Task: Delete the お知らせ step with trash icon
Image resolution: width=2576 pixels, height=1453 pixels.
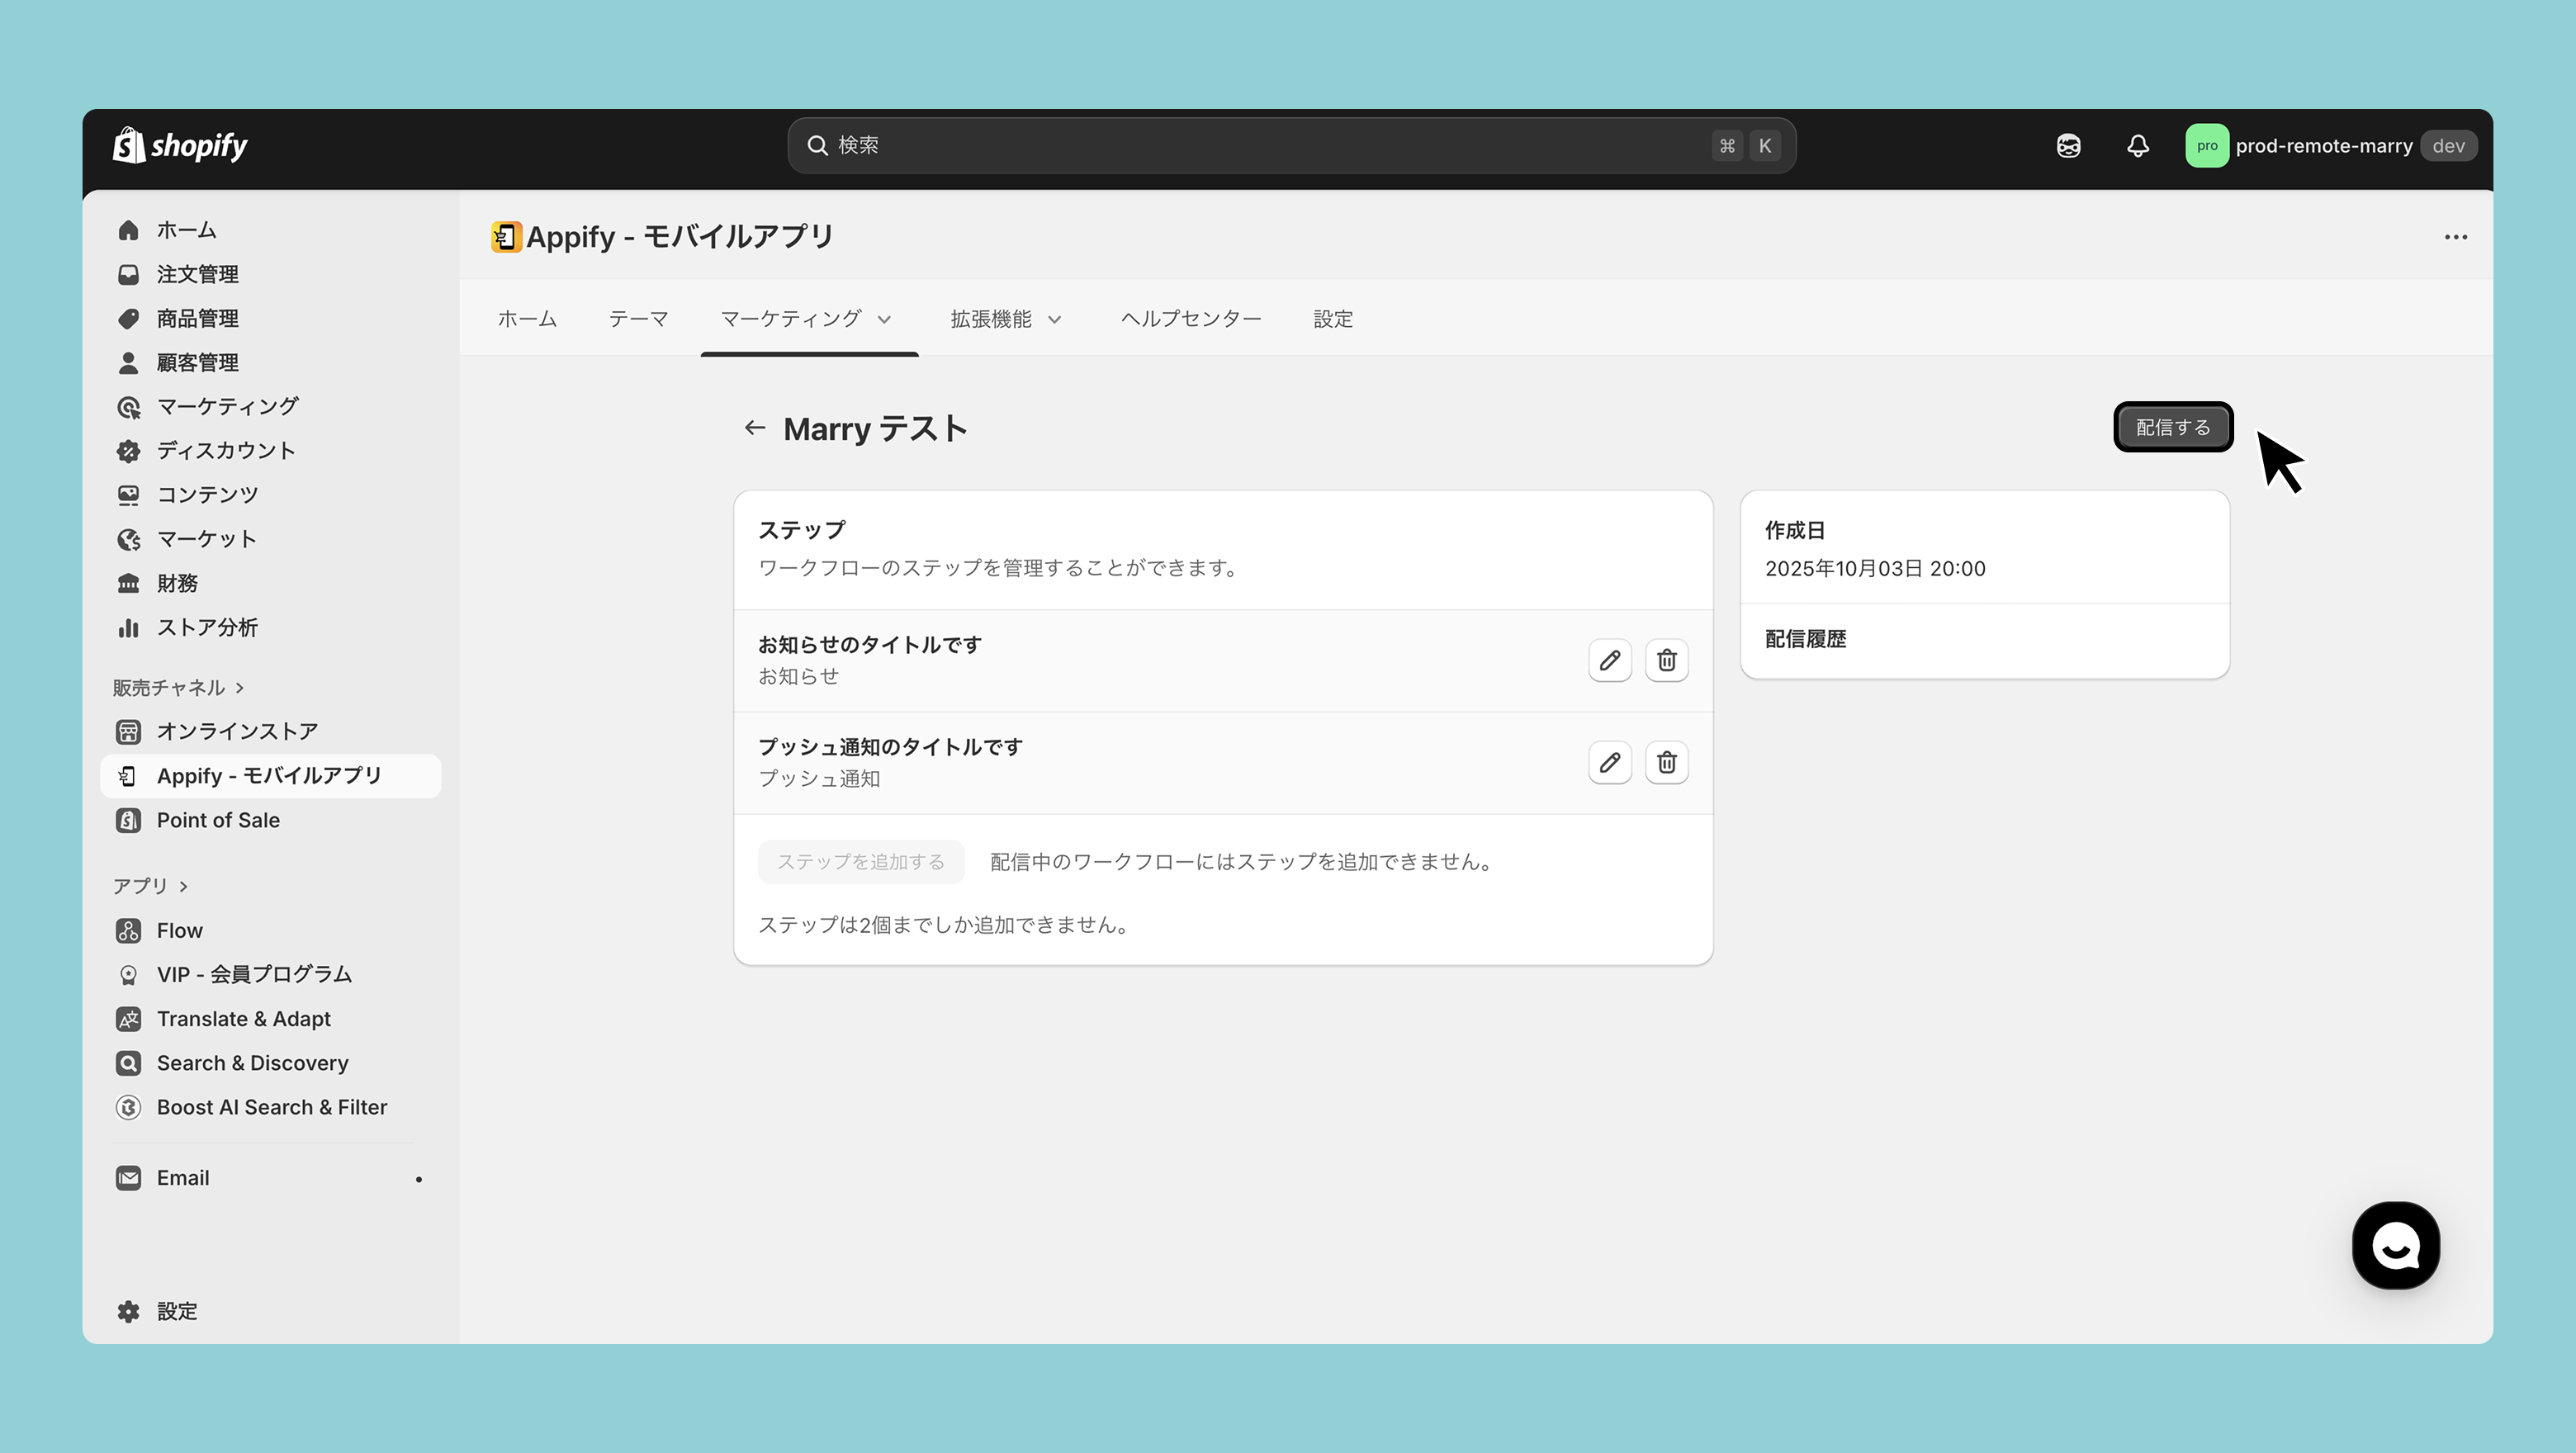Action: tap(1666, 660)
